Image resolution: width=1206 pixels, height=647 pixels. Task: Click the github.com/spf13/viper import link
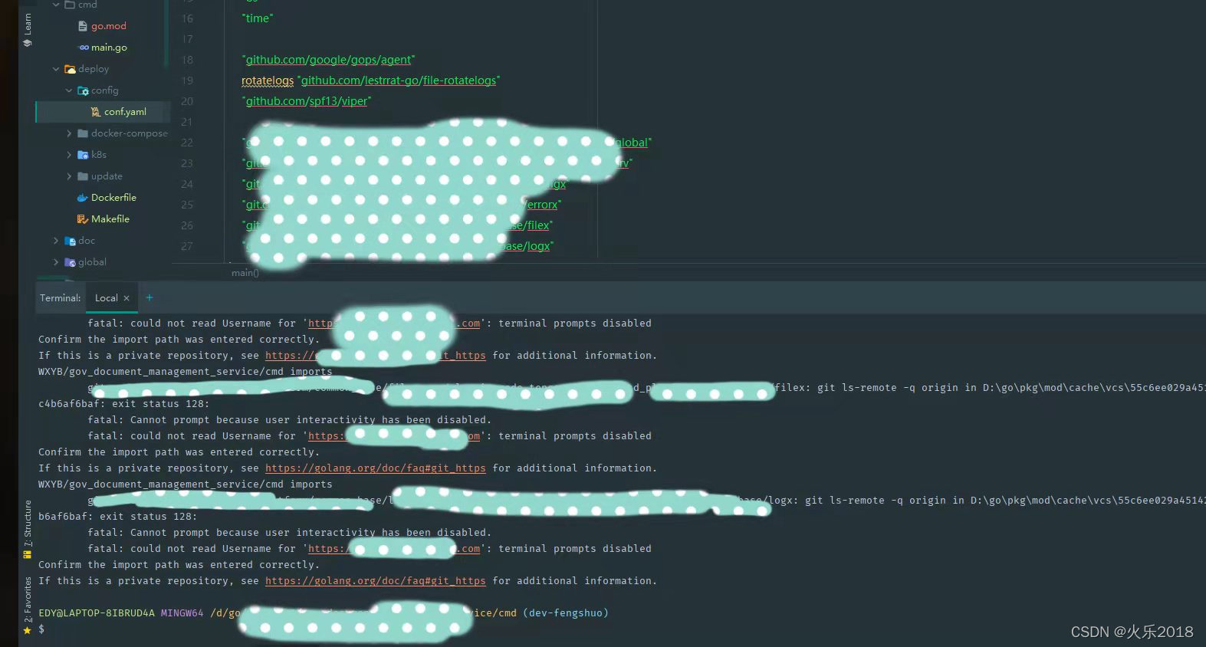[x=307, y=101]
